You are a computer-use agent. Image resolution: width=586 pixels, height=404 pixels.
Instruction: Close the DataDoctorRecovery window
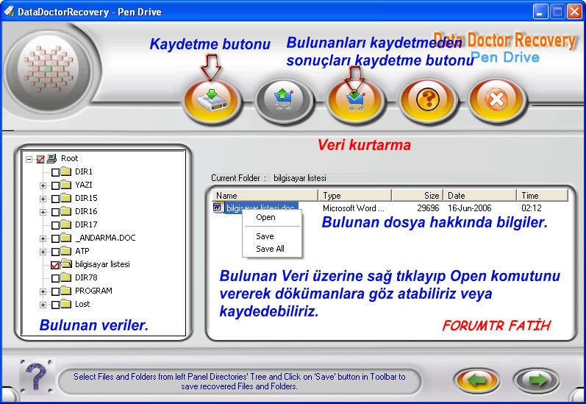coord(574,12)
